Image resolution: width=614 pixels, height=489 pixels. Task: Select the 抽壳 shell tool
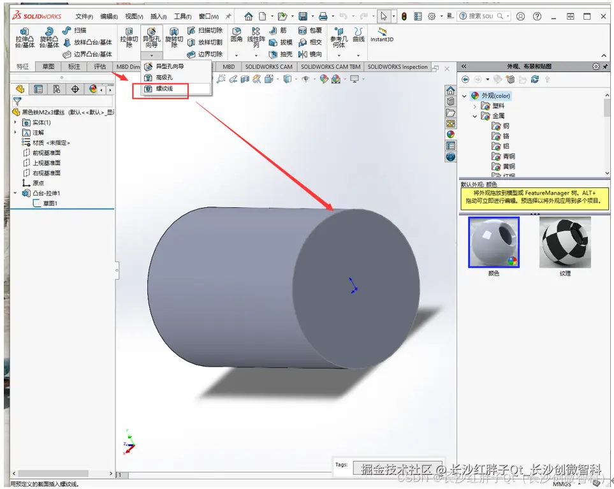pos(281,54)
